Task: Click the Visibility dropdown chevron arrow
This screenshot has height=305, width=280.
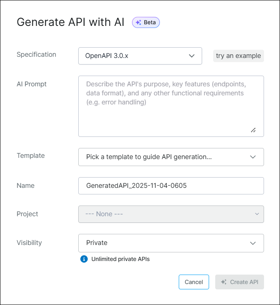Action: pyautogui.click(x=253, y=243)
